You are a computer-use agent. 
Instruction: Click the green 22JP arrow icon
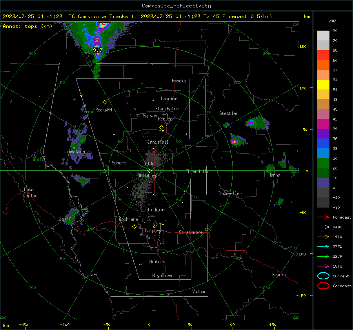[323, 256]
